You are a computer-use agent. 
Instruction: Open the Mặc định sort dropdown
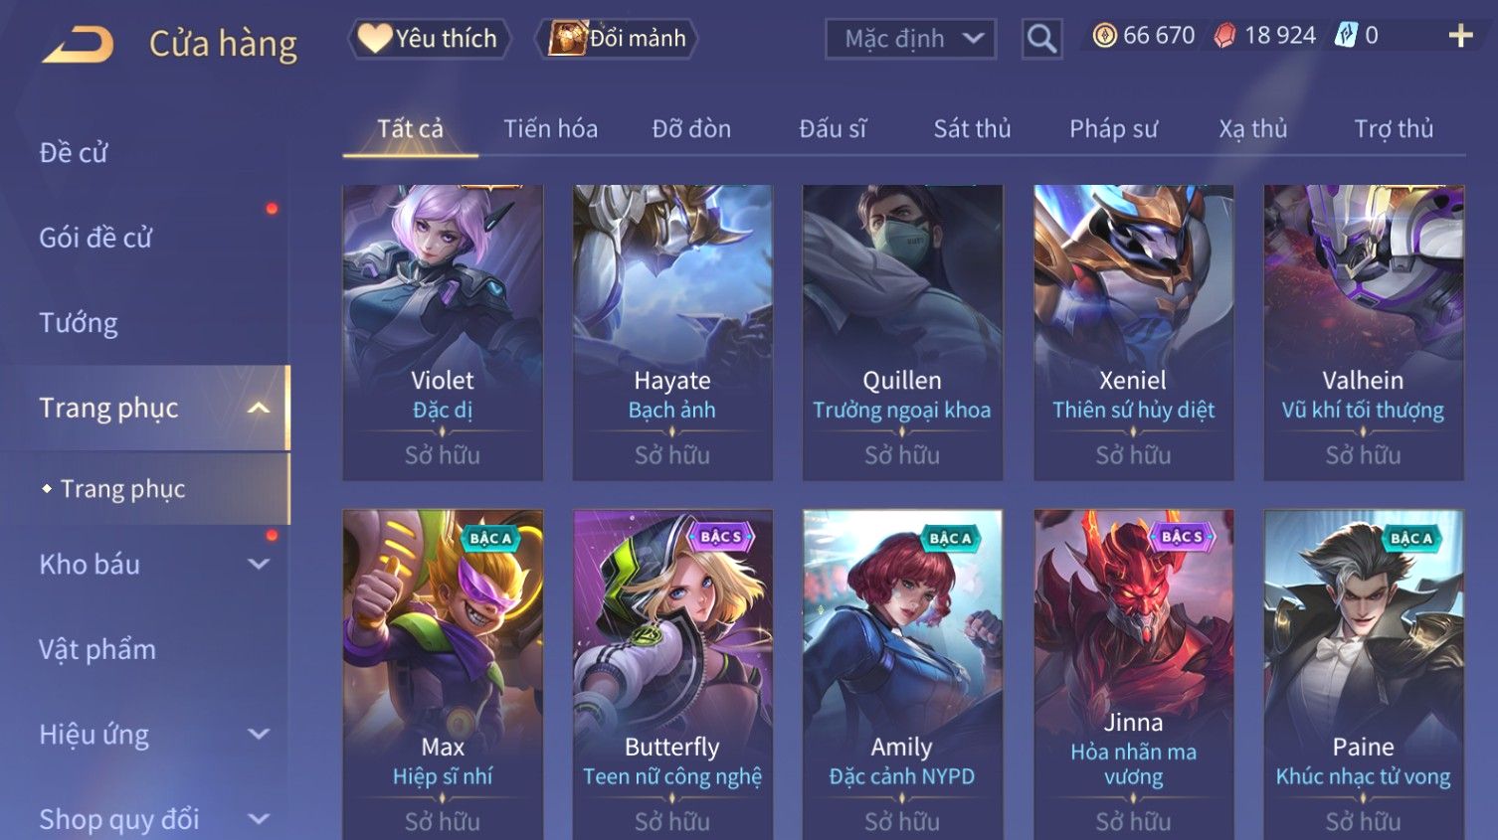click(910, 39)
